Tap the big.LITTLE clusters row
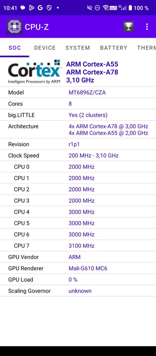The image size is (156, 356). [78, 115]
